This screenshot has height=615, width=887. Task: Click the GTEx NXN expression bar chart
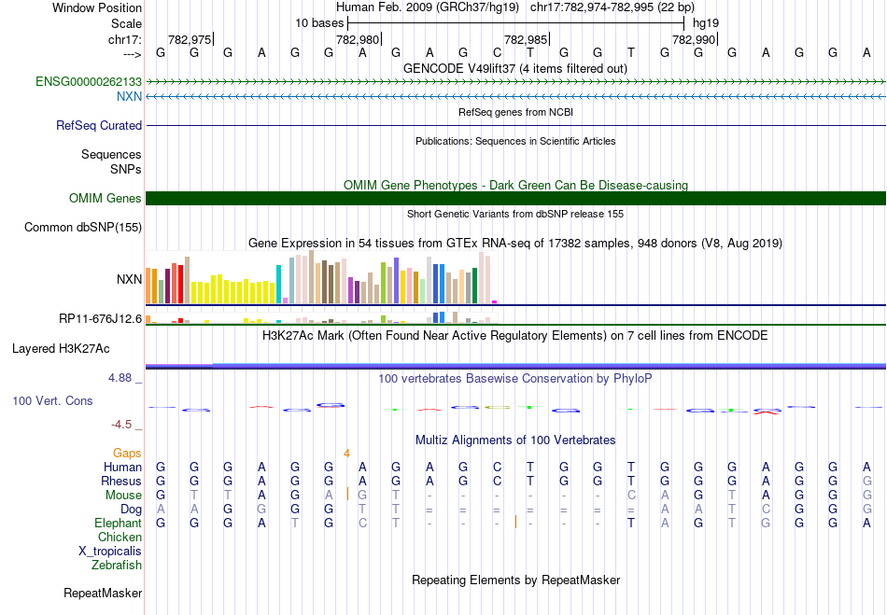[x=320, y=279]
